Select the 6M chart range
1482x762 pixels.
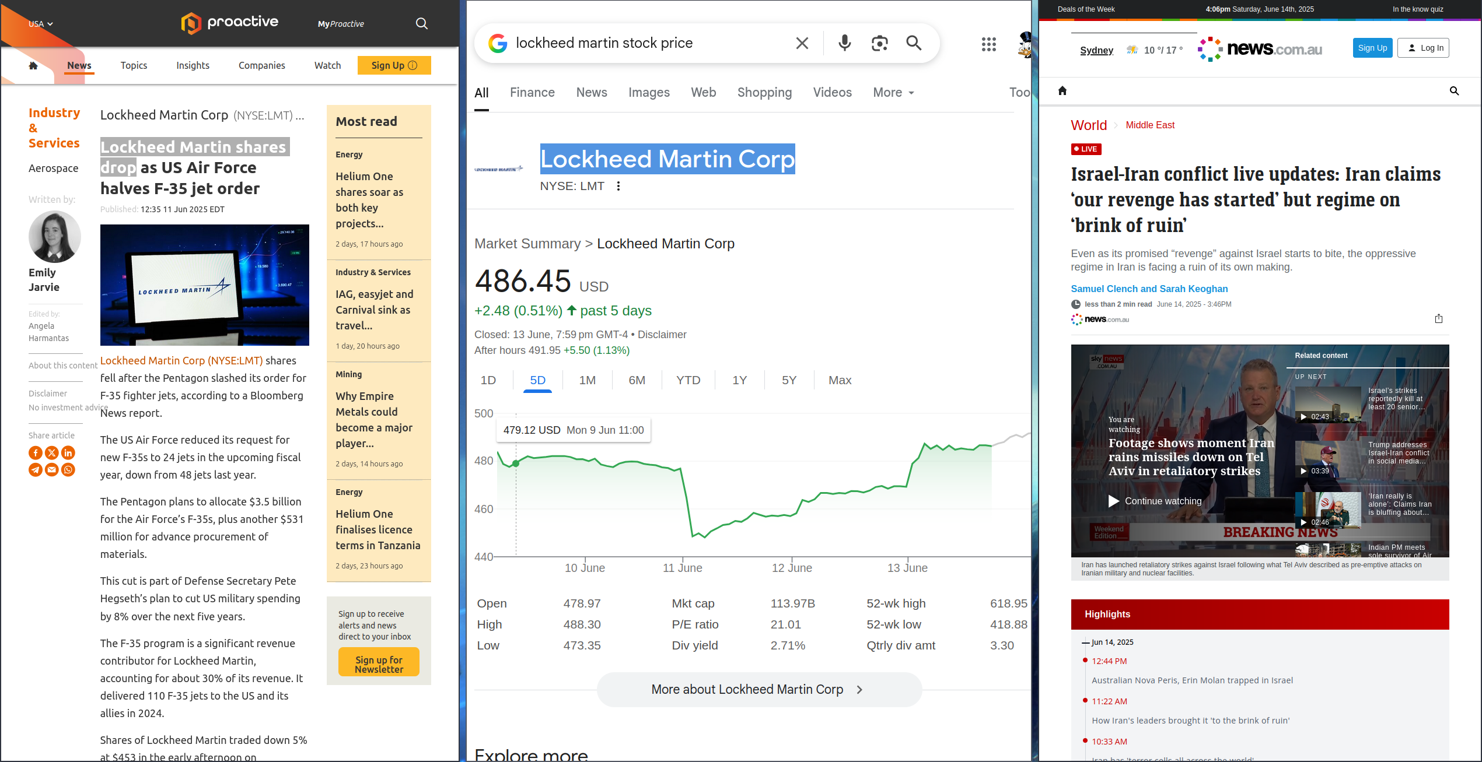point(637,380)
